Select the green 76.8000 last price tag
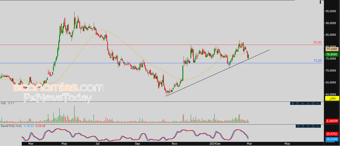This screenshot has height=146, width=340. pos(332,54)
